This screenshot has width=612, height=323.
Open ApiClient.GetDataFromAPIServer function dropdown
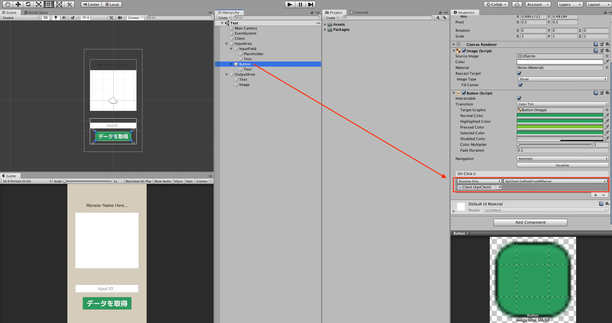[x=555, y=181]
